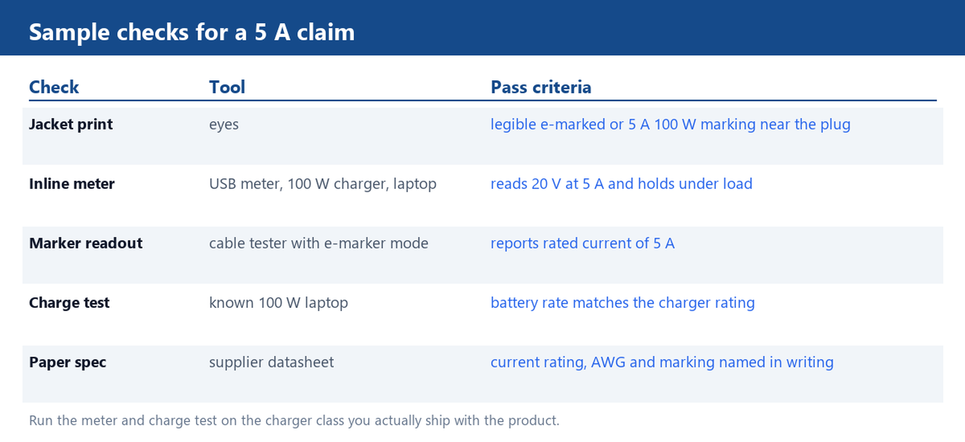Screen dimensions: 965x442
Task: Select 'cable tester with e-marker mode' cell
Action: (x=318, y=244)
